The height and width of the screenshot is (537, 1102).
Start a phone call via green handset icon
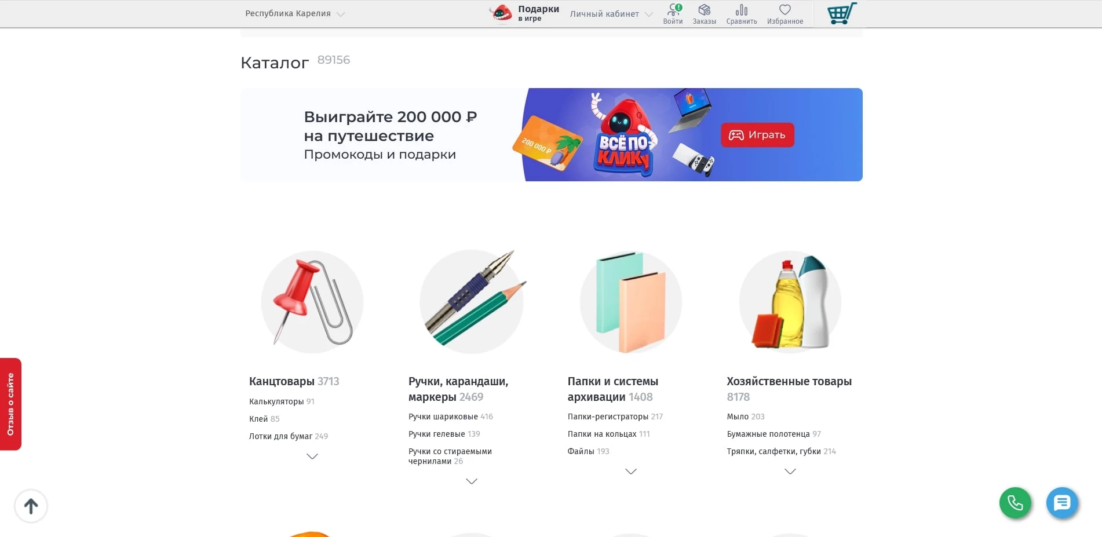coord(1015,503)
